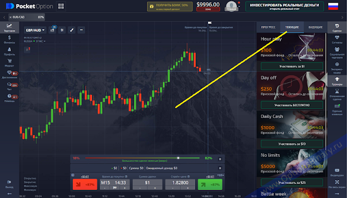Open the Tournaments trophy icon
This screenshot has height=198, width=347.
coord(337,81)
